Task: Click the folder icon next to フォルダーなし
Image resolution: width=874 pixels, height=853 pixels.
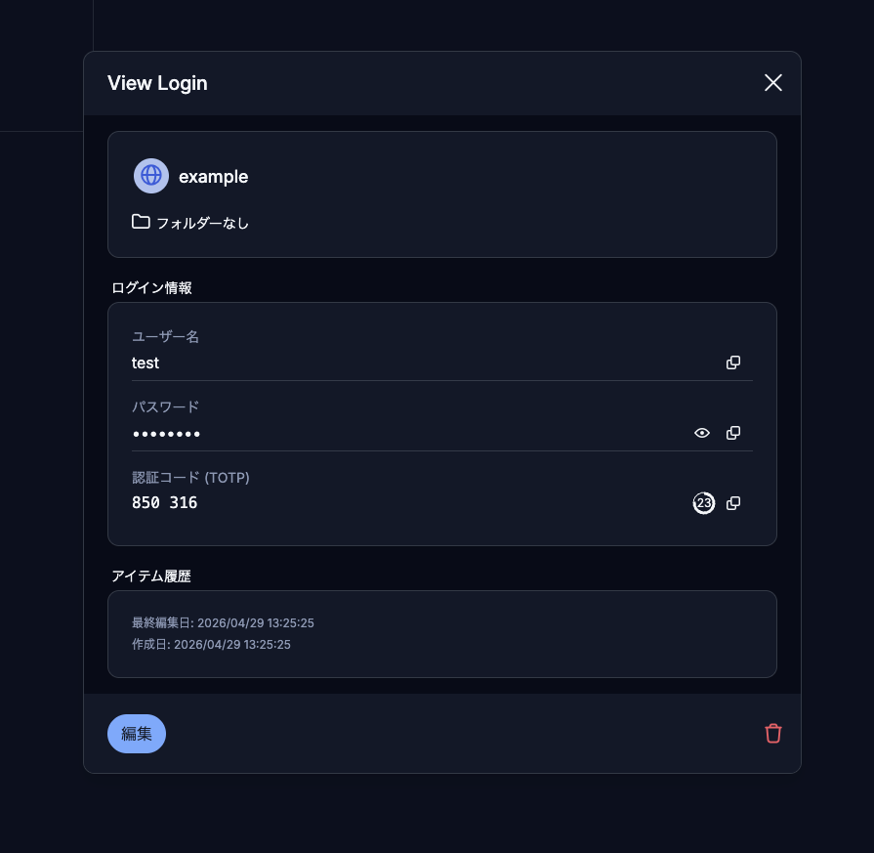Action: pos(141,222)
